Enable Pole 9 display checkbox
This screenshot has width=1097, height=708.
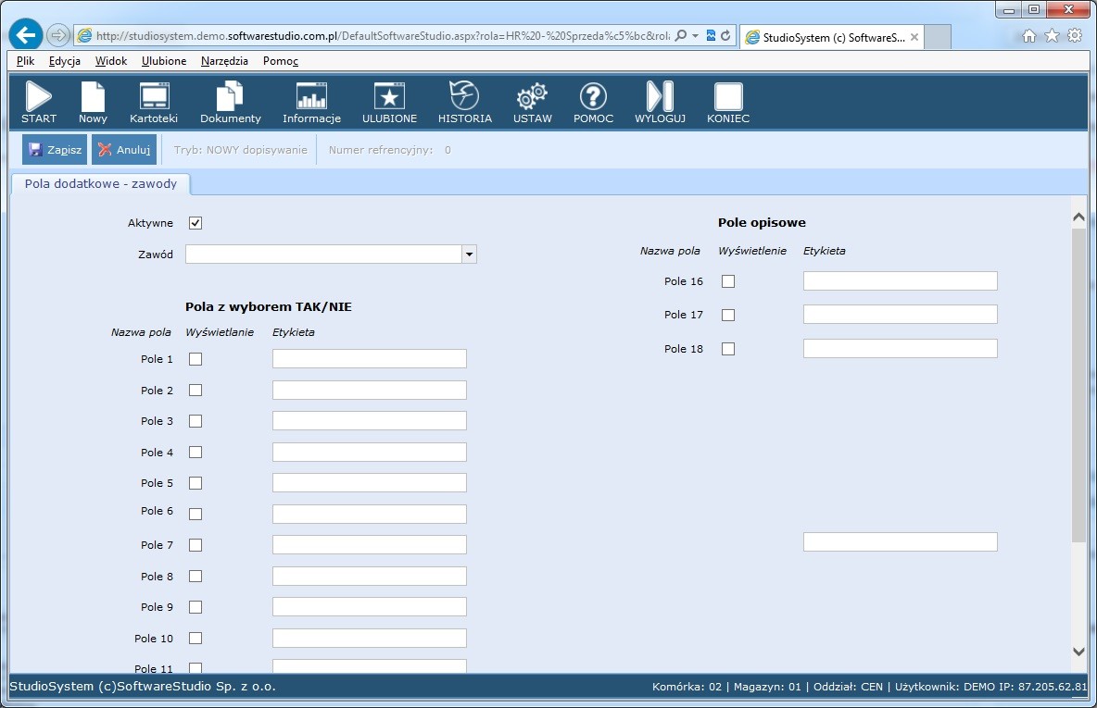point(195,607)
